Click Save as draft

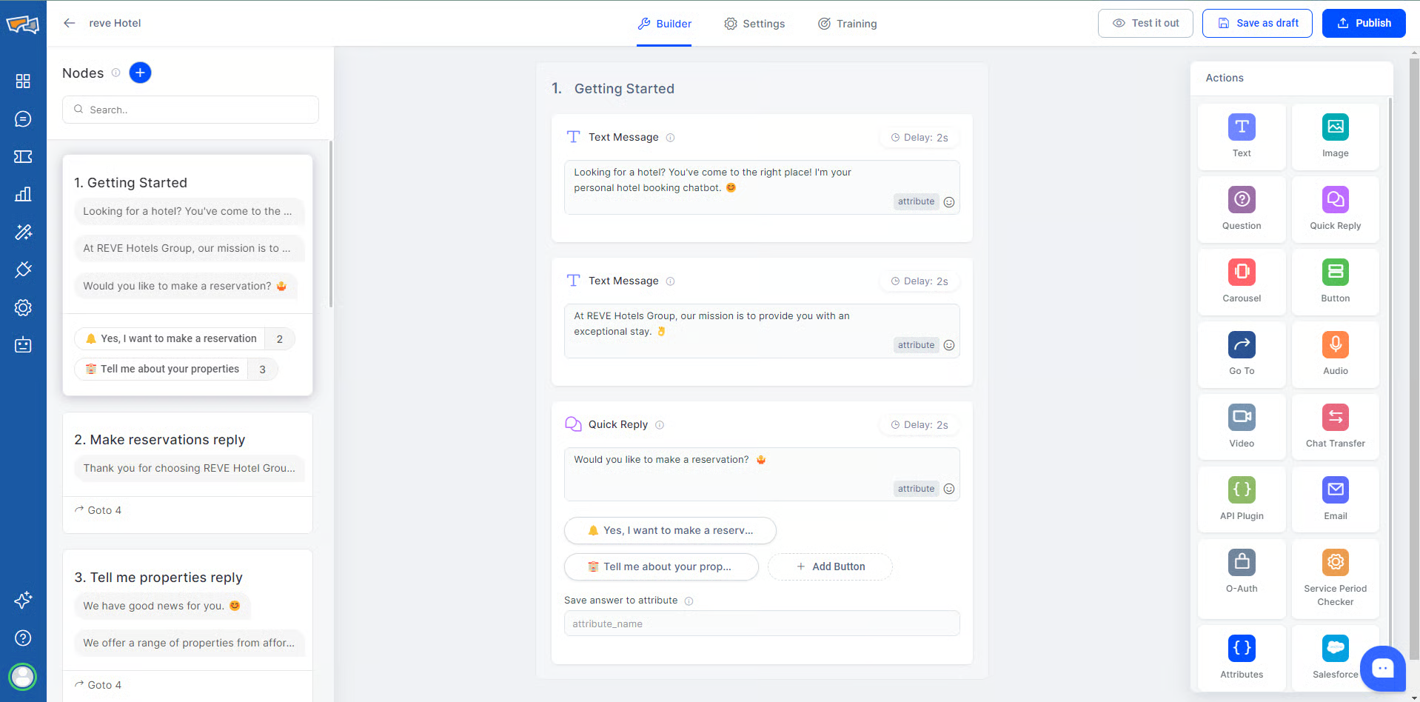tap(1257, 23)
